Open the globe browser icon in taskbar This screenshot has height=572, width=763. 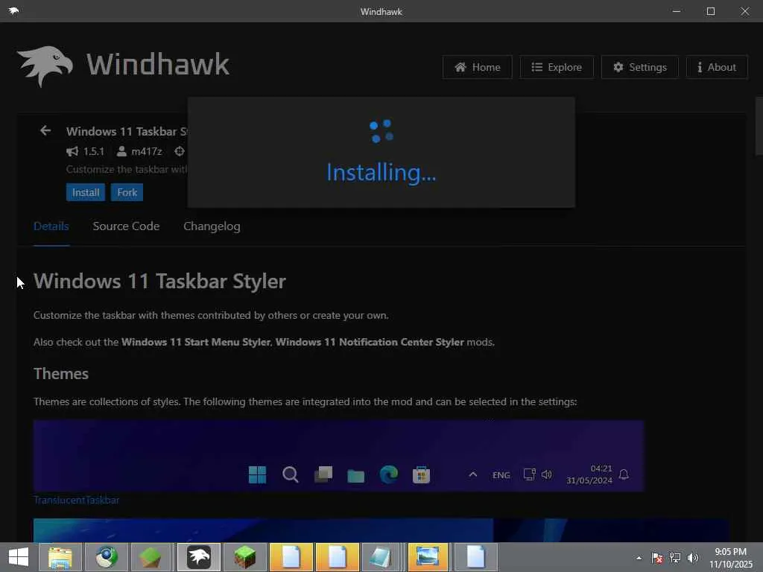tap(107, 557)
